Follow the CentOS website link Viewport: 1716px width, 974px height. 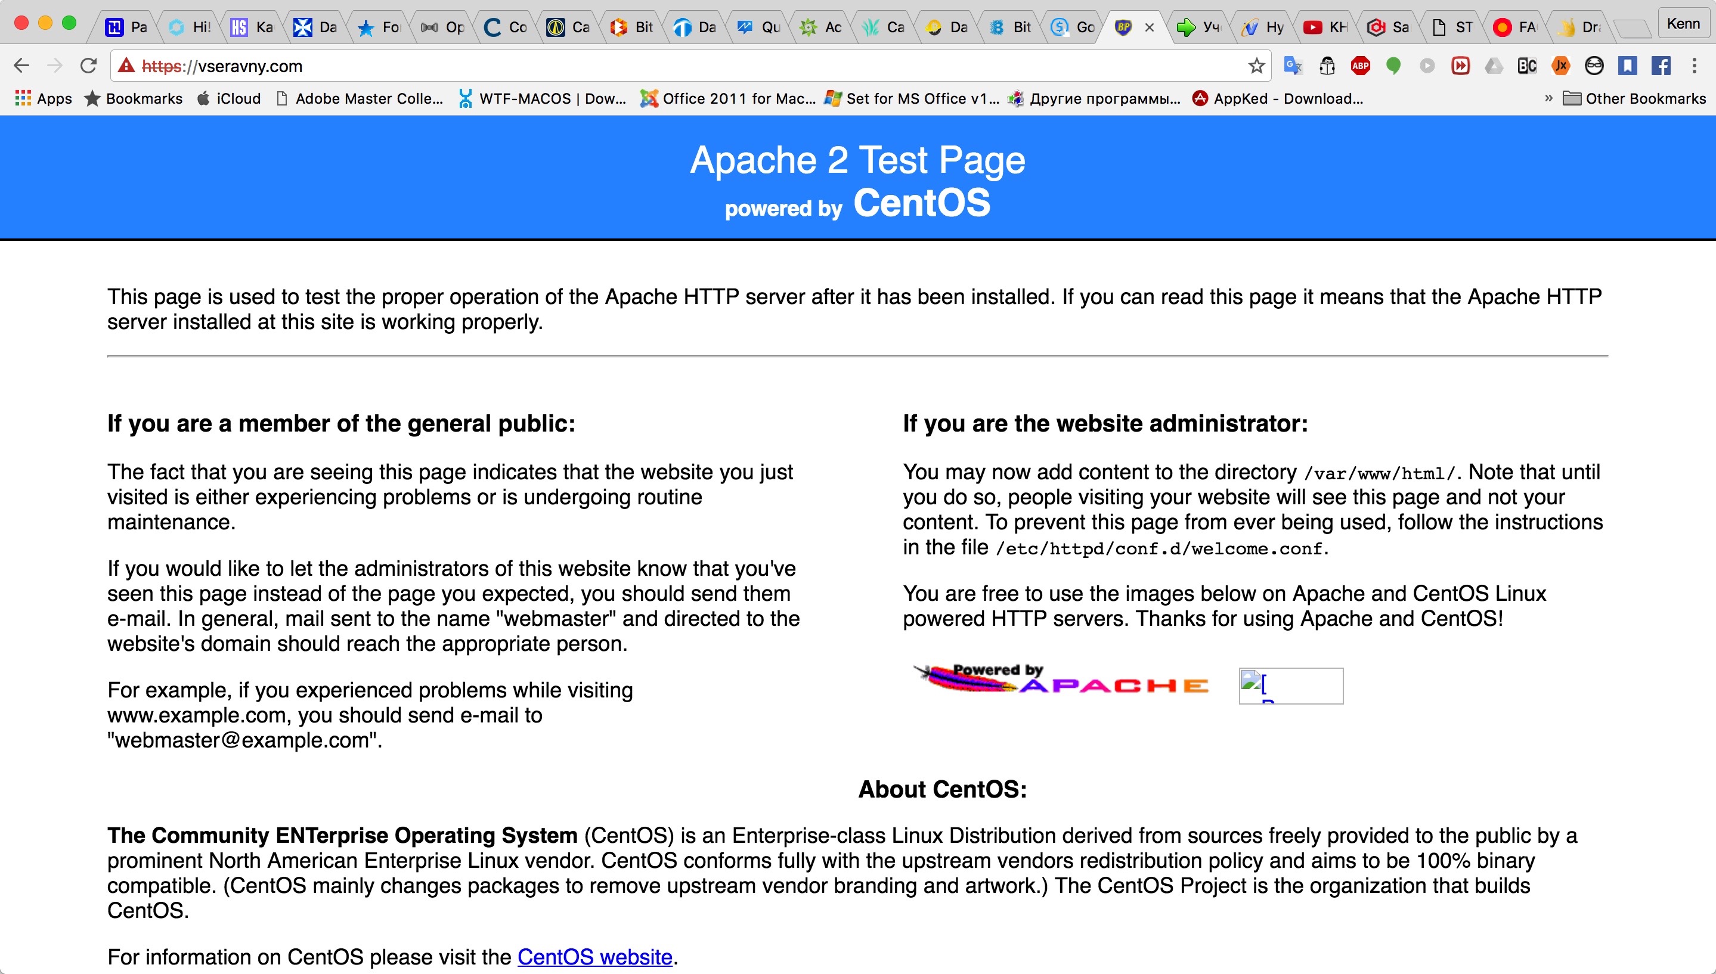[594, 957]
